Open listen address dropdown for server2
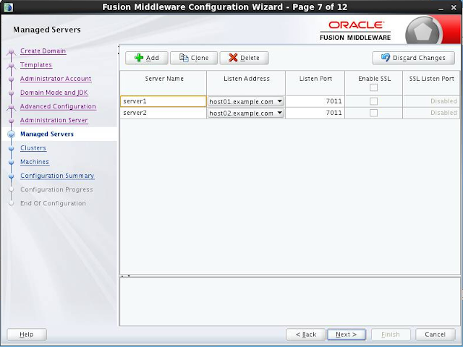This screenshot has width=463, height=347. 280,113
